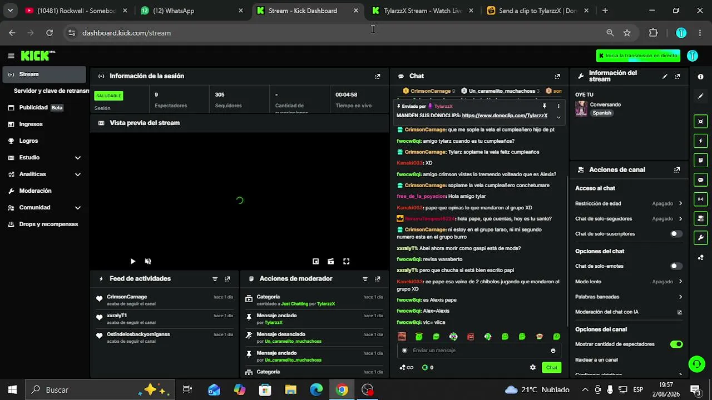The height and width of the screenshot is (400, 712).
Task: Open File Explorer from the taskbar
Action: coord(290,390)
